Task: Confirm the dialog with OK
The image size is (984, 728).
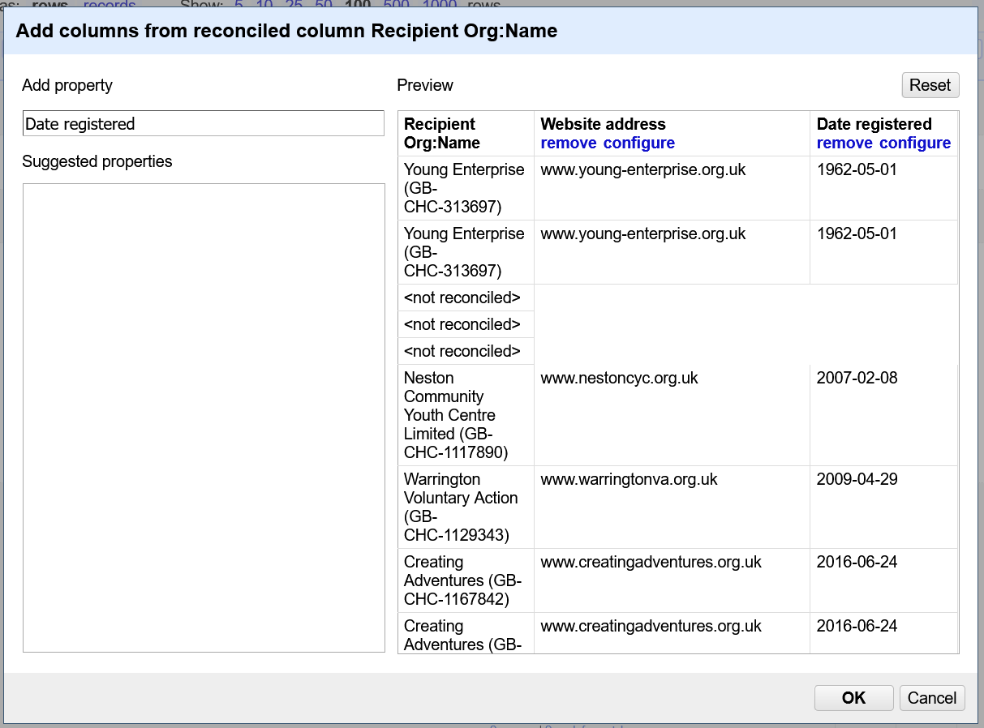Action: tap(853, 697)
